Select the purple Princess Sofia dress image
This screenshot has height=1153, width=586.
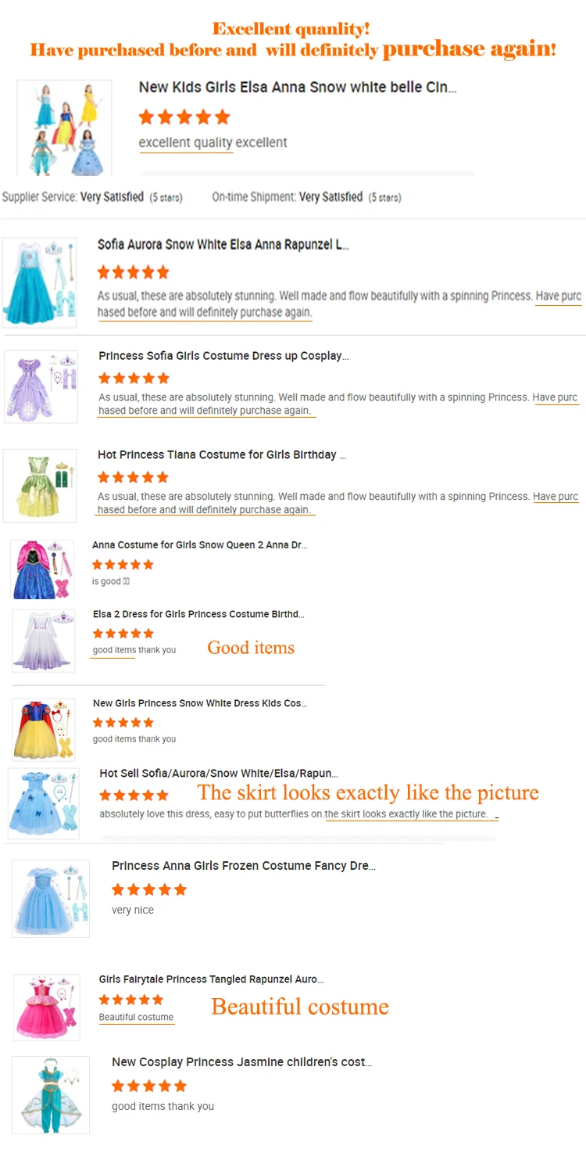tap(41, 386)
